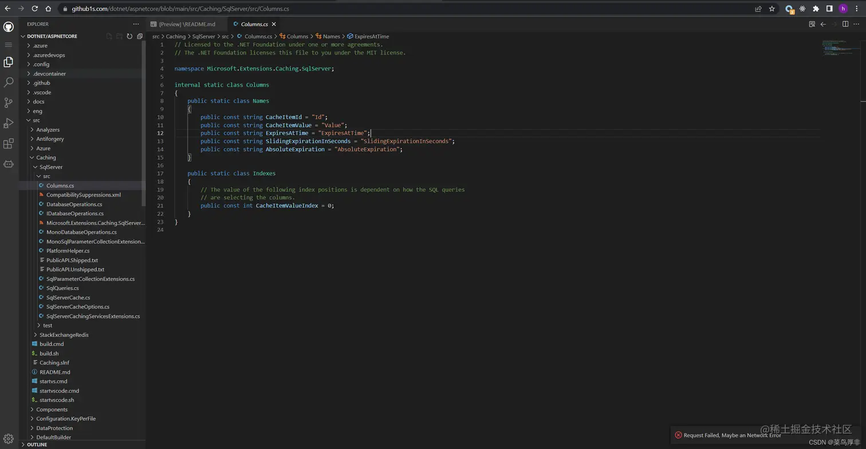The width and height of the screenshot is (866, 449).
Task: Click the browser Back arrow
Action: pyautogui.click(x=7, y=9)
